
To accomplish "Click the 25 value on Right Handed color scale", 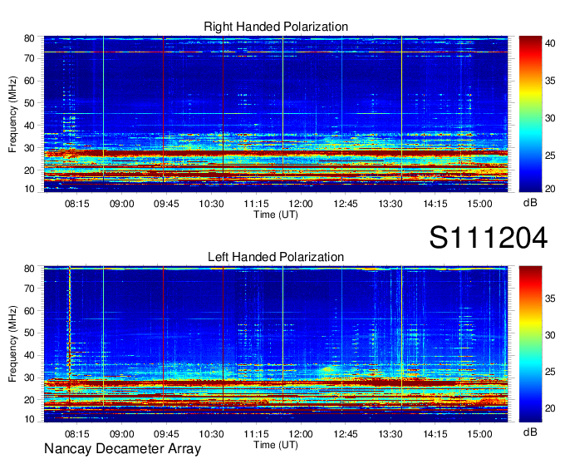I will tap(550, 155).
